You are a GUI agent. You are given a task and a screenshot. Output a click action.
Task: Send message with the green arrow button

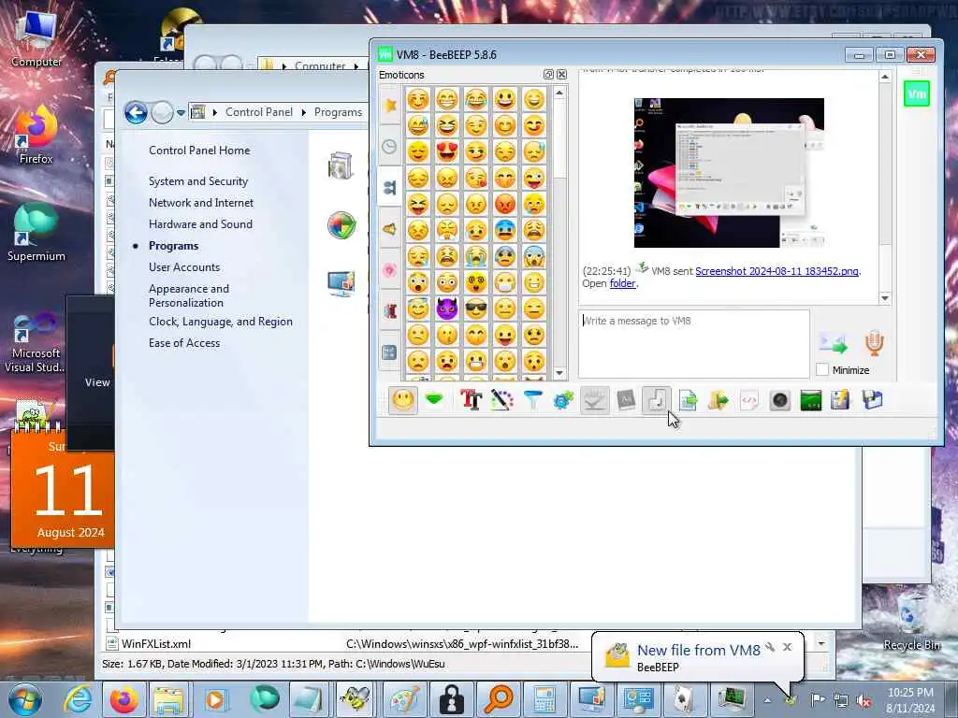pyautogui.click(x=834, y=343)
